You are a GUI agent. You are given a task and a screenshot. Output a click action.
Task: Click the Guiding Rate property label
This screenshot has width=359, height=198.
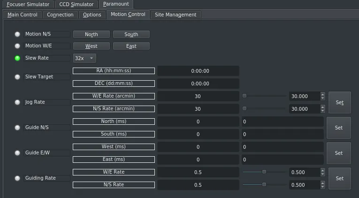pyautogui.click(x=47, y=178)
